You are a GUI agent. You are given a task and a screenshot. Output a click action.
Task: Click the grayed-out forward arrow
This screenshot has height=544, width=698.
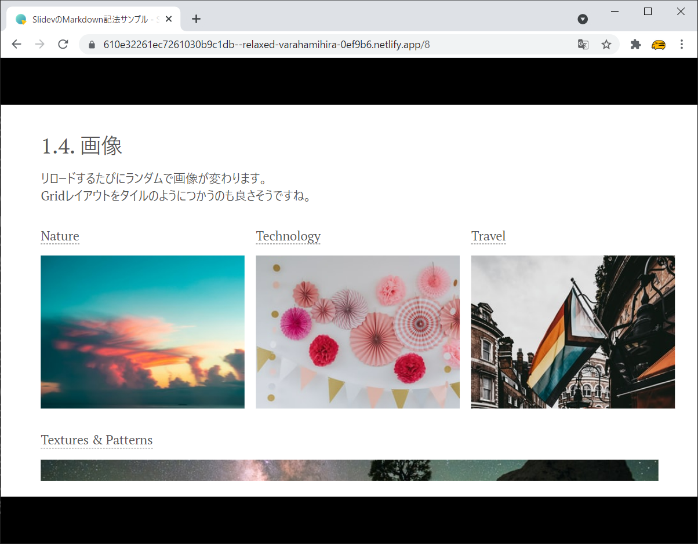tap(39, 44)
